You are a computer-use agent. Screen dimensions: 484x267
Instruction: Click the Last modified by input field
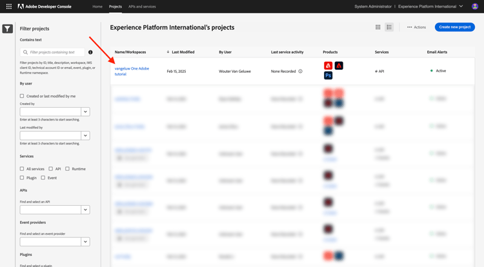[x=50, y=135]
